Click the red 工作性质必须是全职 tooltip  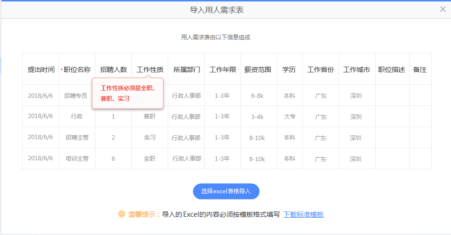click(x=127, y=94)
